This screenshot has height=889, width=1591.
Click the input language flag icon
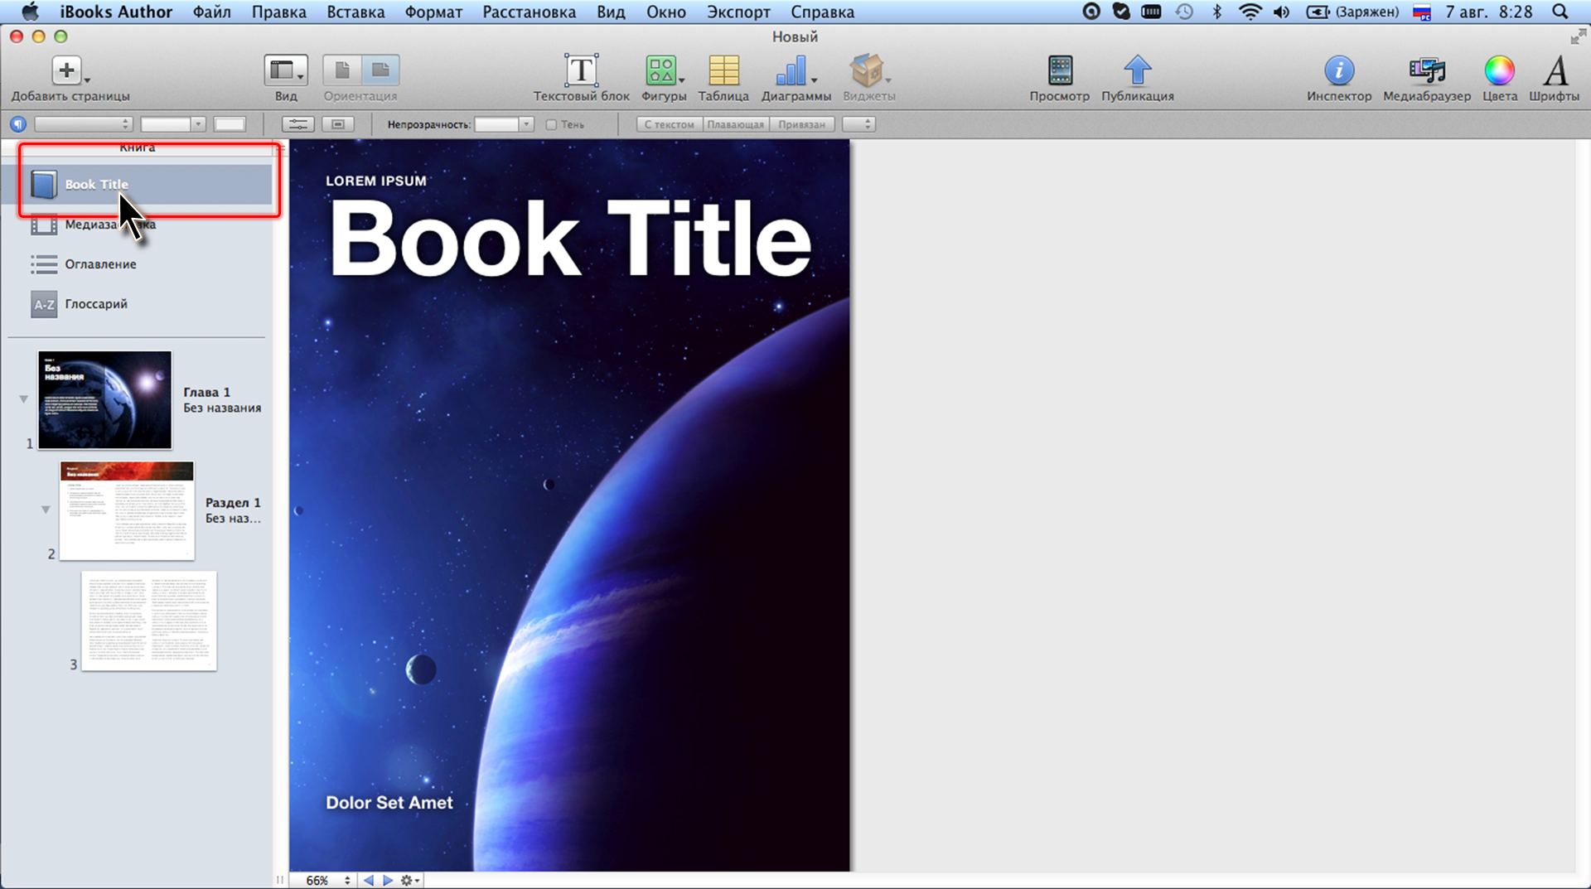pyautogui.click(x=1422, y=12)
